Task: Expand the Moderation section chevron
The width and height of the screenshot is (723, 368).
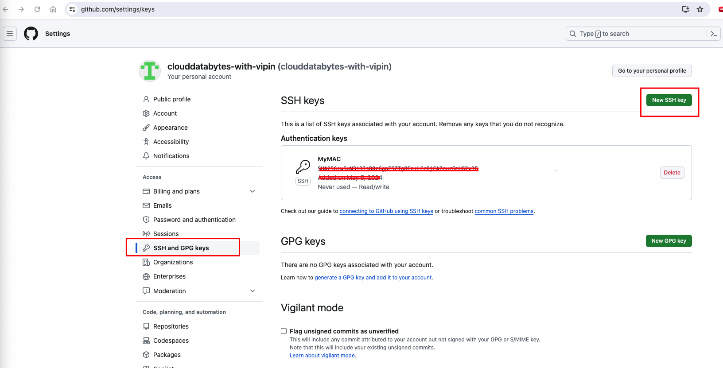Action: coord(253,291)
